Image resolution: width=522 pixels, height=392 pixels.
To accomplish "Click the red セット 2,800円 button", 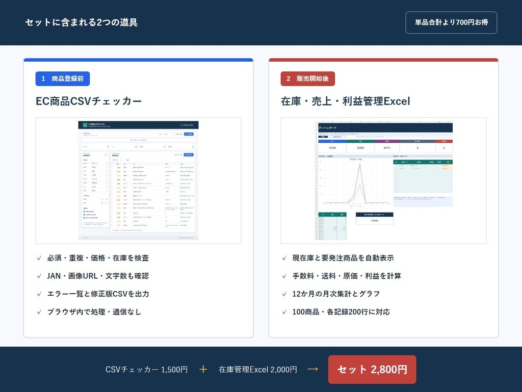I will [x=372, y=370].
